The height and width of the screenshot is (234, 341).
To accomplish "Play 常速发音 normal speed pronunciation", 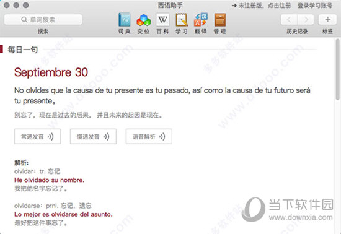I will click(37, 136).
